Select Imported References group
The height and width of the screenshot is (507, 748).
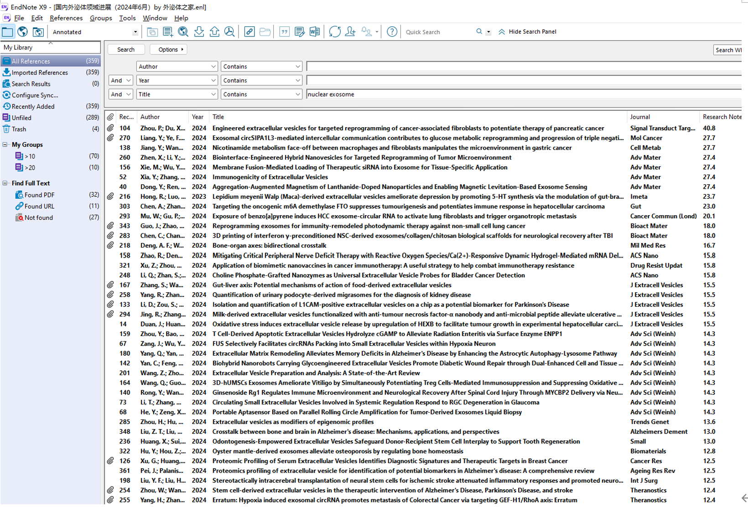[51, 72]
